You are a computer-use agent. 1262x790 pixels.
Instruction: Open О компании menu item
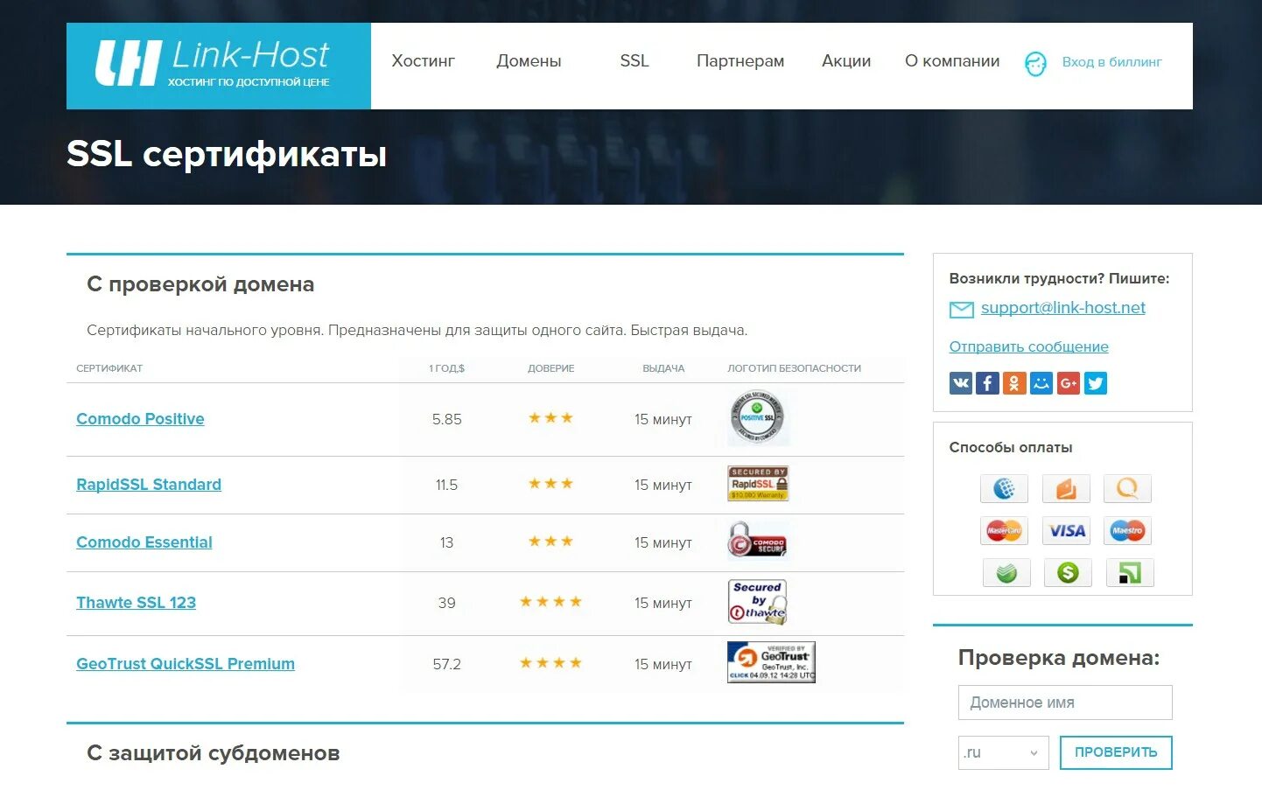[x=952, y=61]
